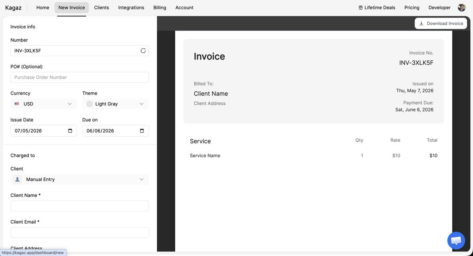Click the Service column header
Screen dimensions: 473x256
pyautogui.click(x=200, y=141)
